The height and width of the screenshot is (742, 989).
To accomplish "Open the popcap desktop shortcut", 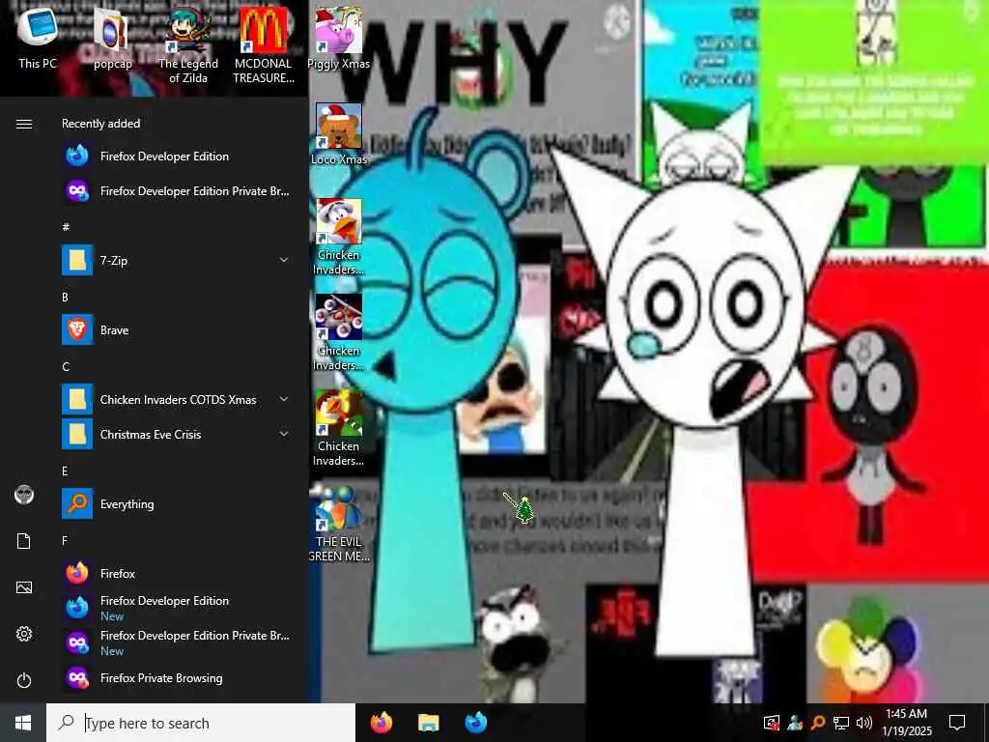I will (x=112, y=38).
